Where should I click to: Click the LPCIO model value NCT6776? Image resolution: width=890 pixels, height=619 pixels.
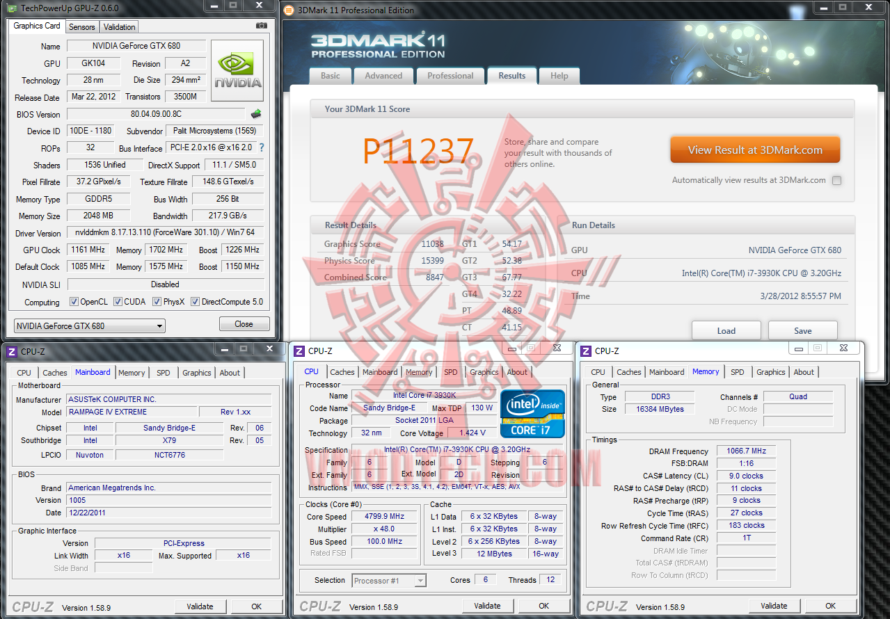(169, 455)
